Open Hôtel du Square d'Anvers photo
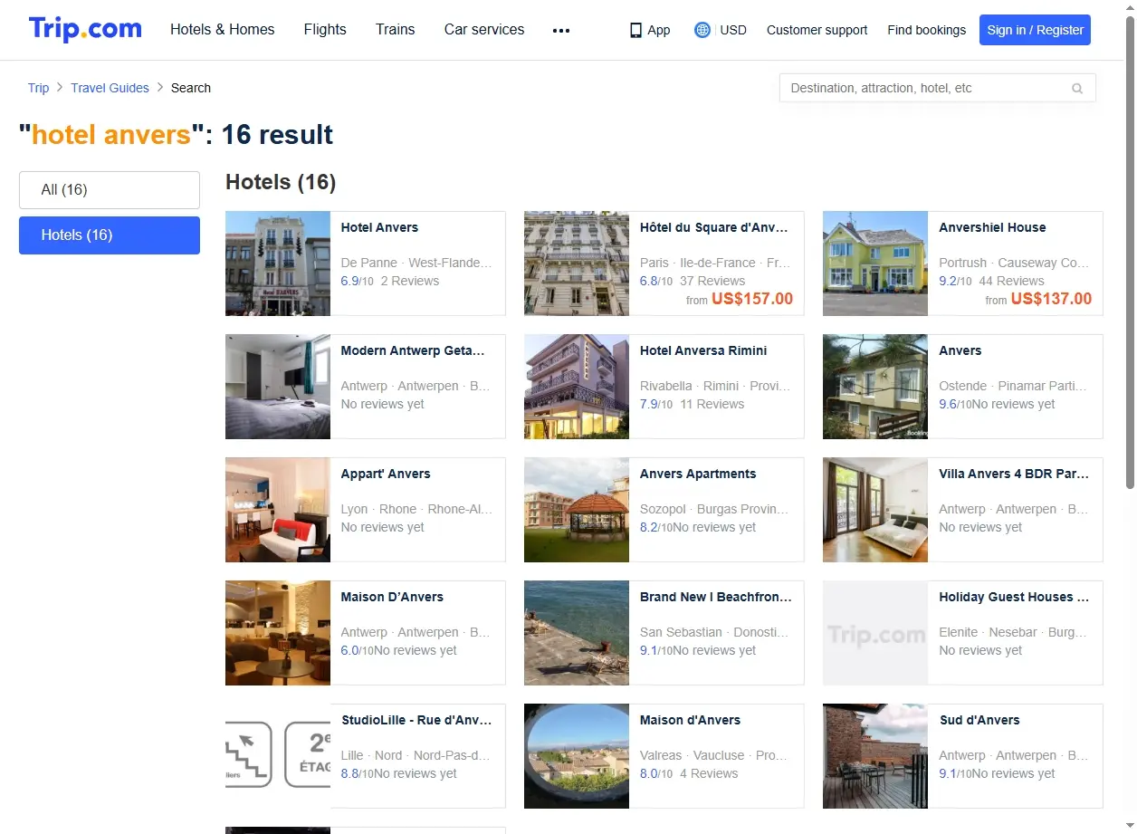Viewport: 1137px width, 834px height. [577, 264]
